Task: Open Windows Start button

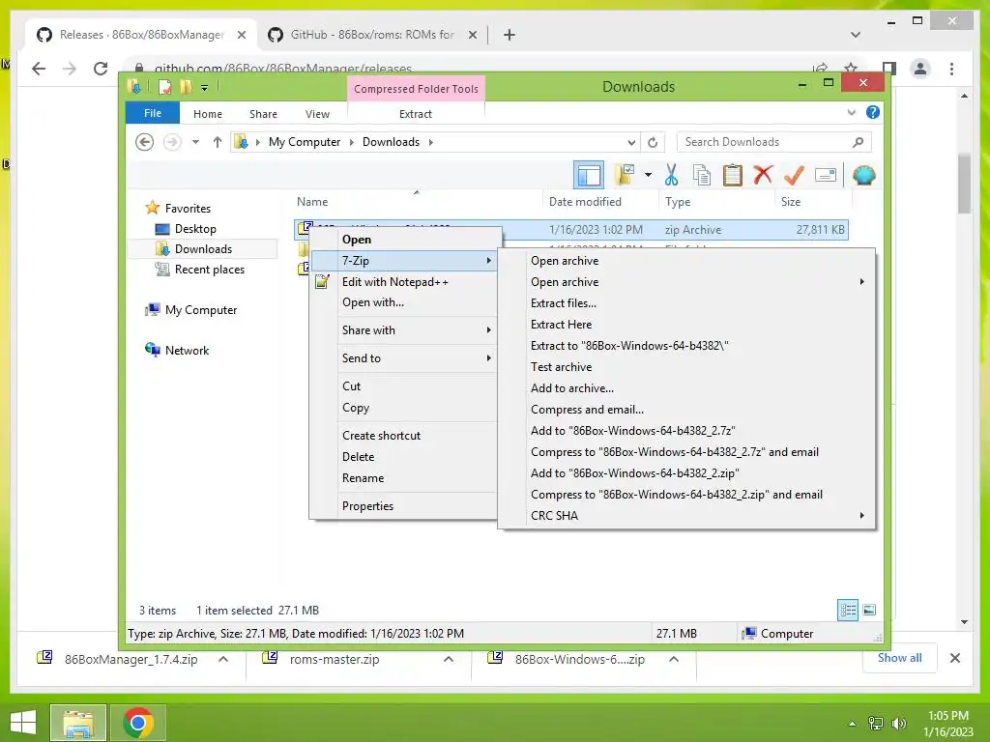Action: [23, 723]
